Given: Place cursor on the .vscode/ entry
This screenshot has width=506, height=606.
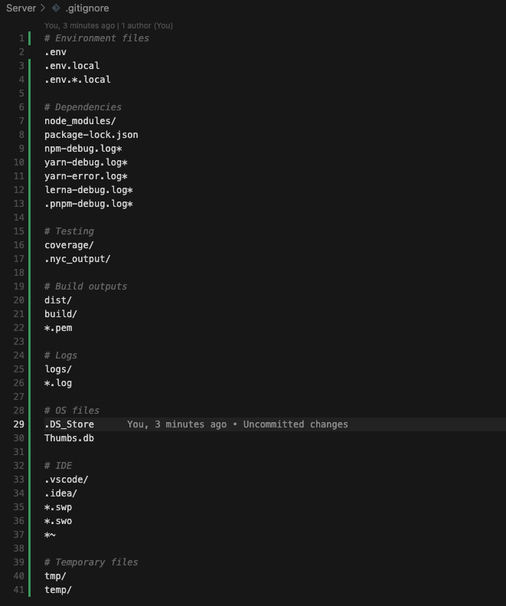Looking at the screenshot, I should coord(66,480).
